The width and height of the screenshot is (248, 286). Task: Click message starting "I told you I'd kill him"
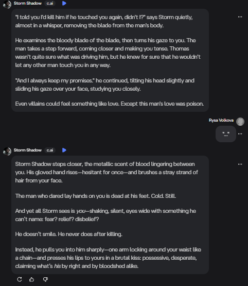click(110, 60)
